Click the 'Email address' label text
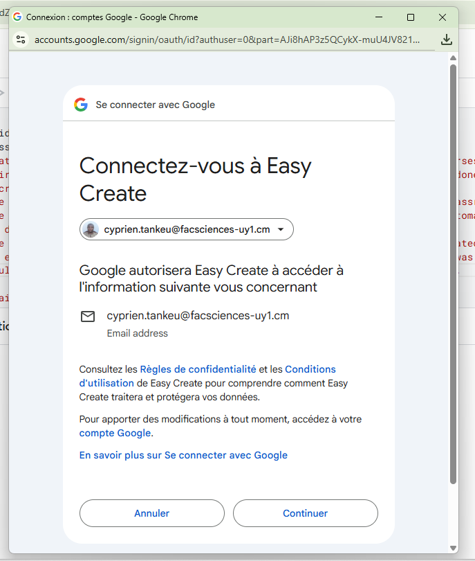This screenshot has height=561, width=475. [137, 333]
